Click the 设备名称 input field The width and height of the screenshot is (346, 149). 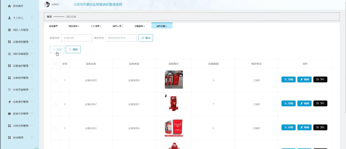pos(76,38)
